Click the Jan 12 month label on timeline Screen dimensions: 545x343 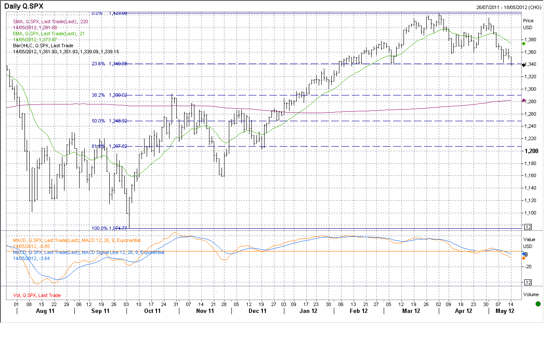click(x=308, y=311)
